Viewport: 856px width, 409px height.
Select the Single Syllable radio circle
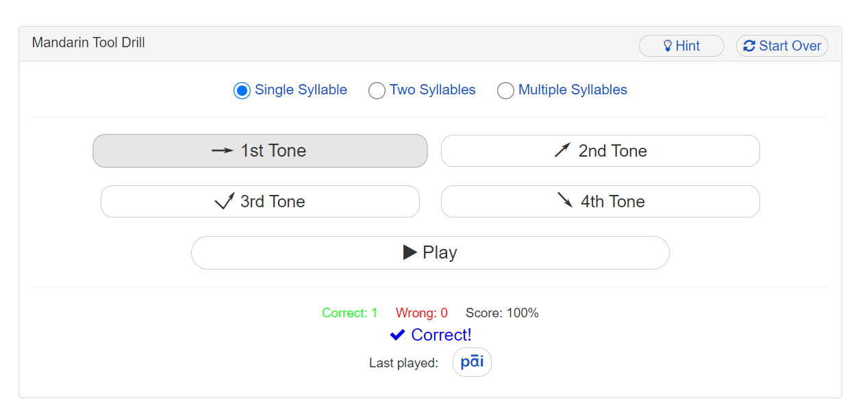coord(242,90)
